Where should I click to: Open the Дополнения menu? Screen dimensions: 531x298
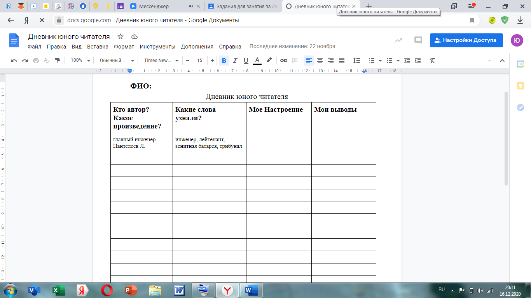(x=197, y=47)
